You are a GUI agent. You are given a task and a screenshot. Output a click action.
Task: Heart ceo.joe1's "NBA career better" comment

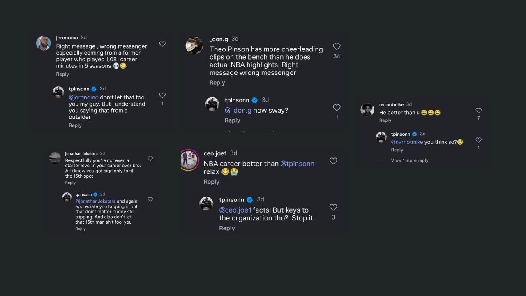tap(333, 161)
